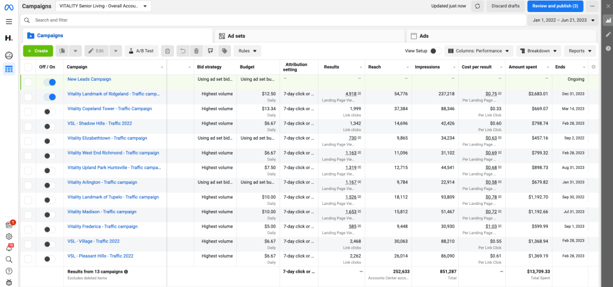
Task: Click the undo arrow icon
Action: pos(182,51)
